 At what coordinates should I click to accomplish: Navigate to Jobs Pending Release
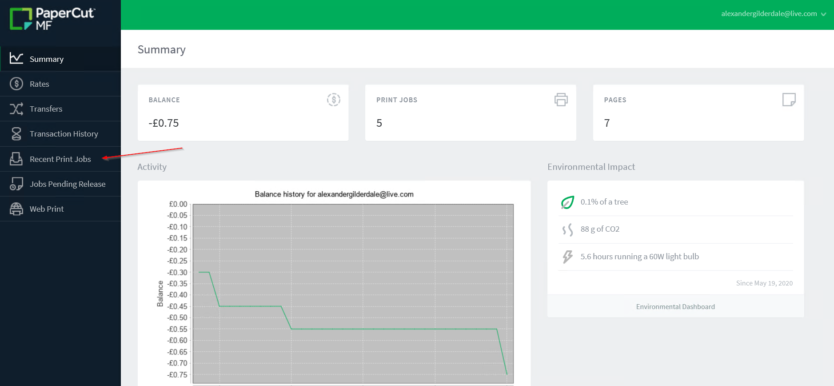pyautogui.click(x=68, y=184)
